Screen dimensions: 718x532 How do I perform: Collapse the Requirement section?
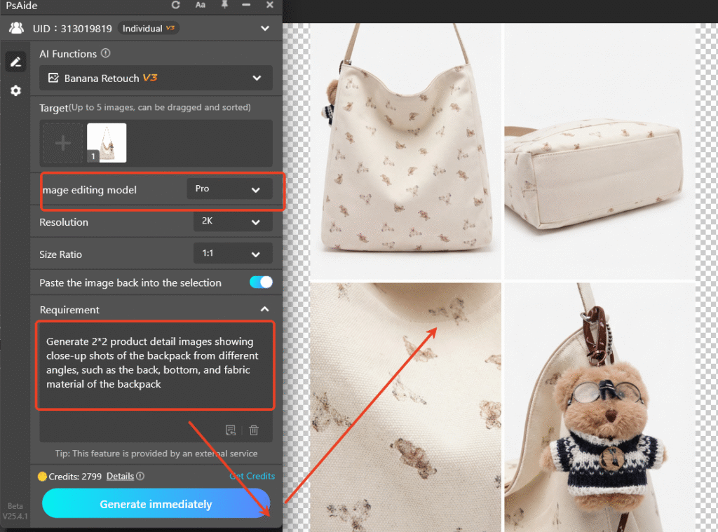click(265, 309)
